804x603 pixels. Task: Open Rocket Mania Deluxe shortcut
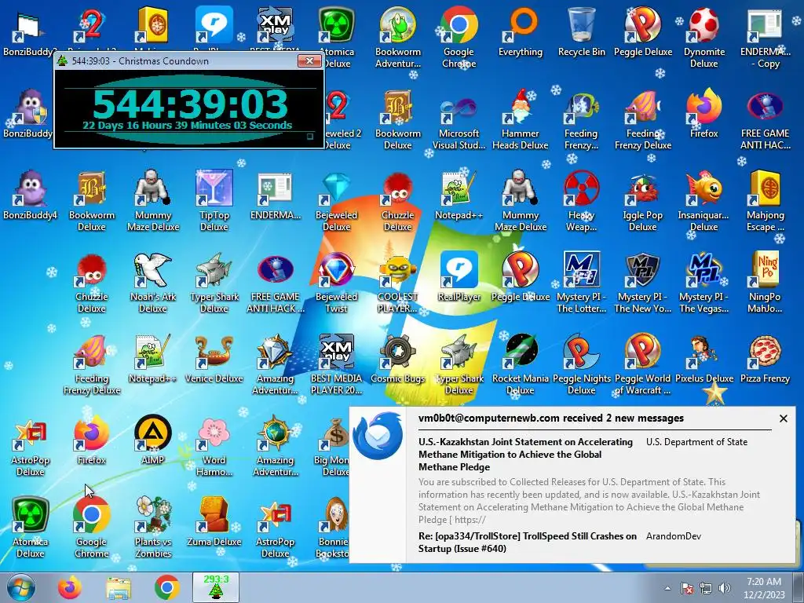[521, 364]
